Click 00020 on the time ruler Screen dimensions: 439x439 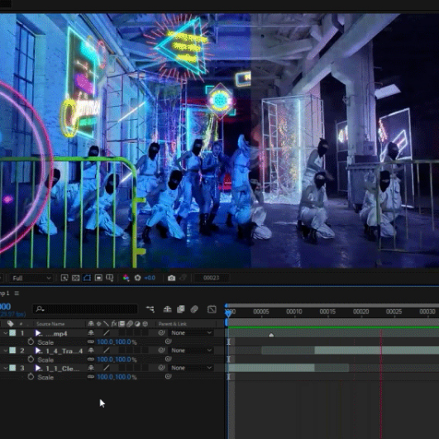[x=361, y=312]
